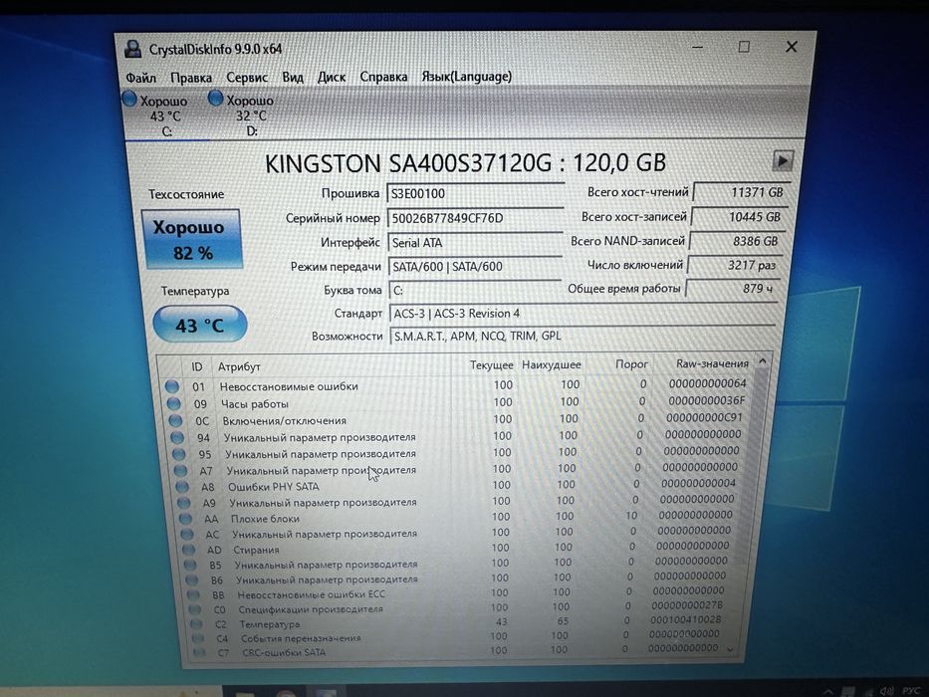Click the Порог column header
Image resolution: width=929 pixels, height=697 pixels.
pyautogui.click(x=631, y=363)
